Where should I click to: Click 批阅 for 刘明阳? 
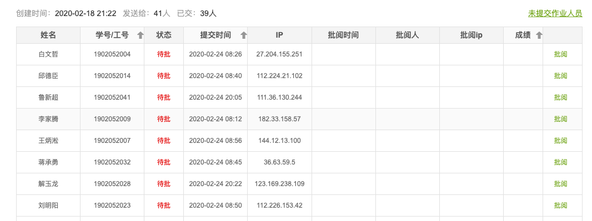pyautogui.click(x=561, y=205)
